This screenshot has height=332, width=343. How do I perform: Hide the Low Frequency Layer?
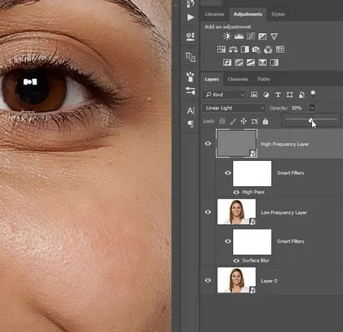click(x=208, y=212)
